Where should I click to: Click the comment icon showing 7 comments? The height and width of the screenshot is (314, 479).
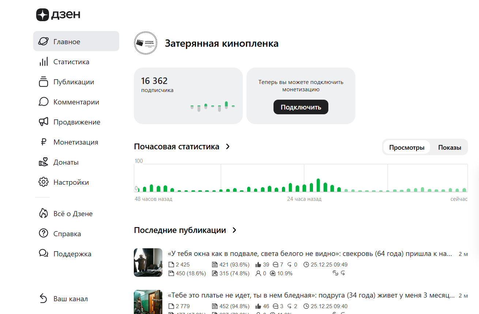[x=276, y=265]
